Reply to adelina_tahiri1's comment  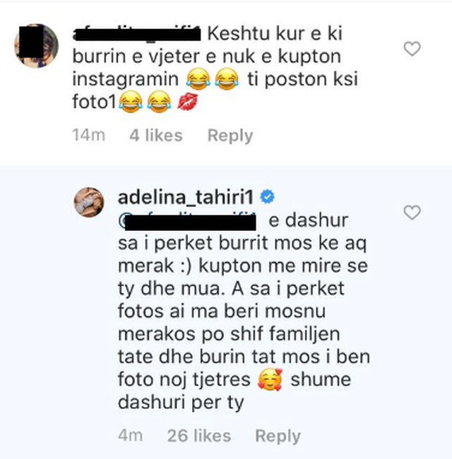(x=278, y=436)
